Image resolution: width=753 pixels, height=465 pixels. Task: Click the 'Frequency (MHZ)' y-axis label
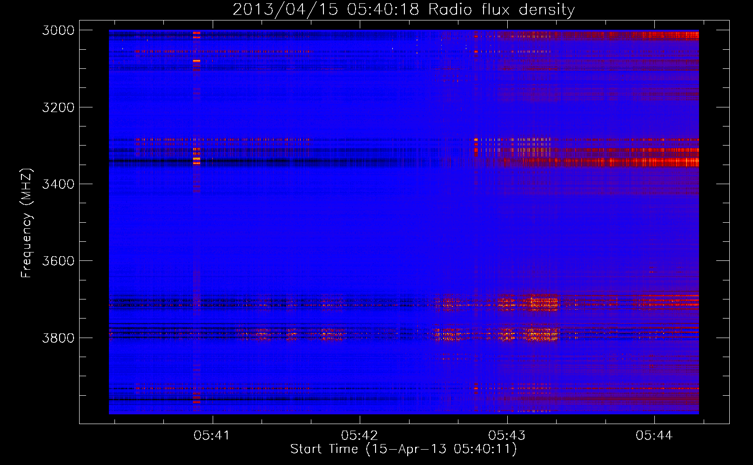(x=27, y=223)
